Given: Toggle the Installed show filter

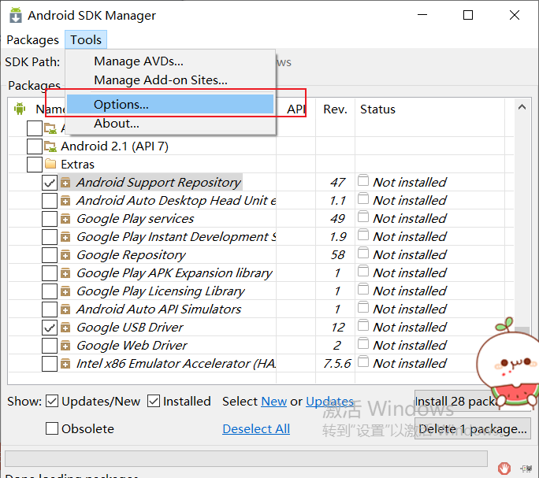Looking at the screenshot, I should (154, 401).
